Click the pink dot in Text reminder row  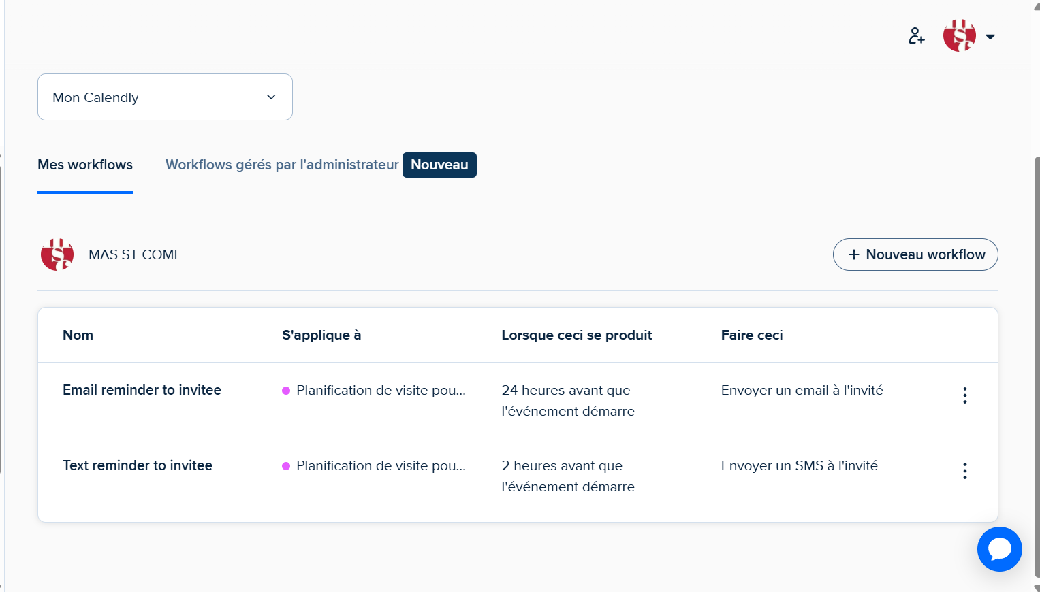coord(286,466)
